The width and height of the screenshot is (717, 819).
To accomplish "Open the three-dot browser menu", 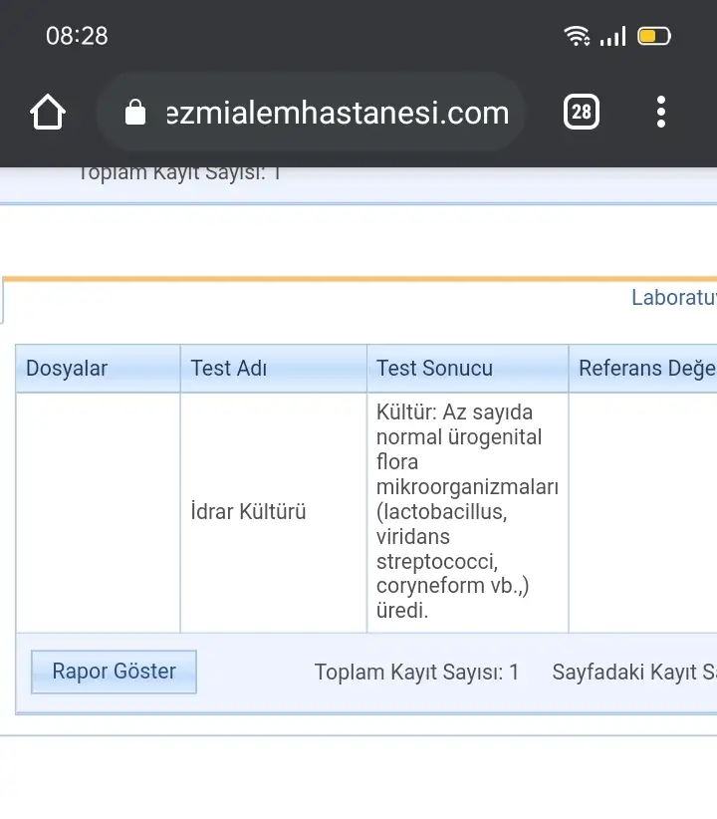I will click(x=661, y=112).
